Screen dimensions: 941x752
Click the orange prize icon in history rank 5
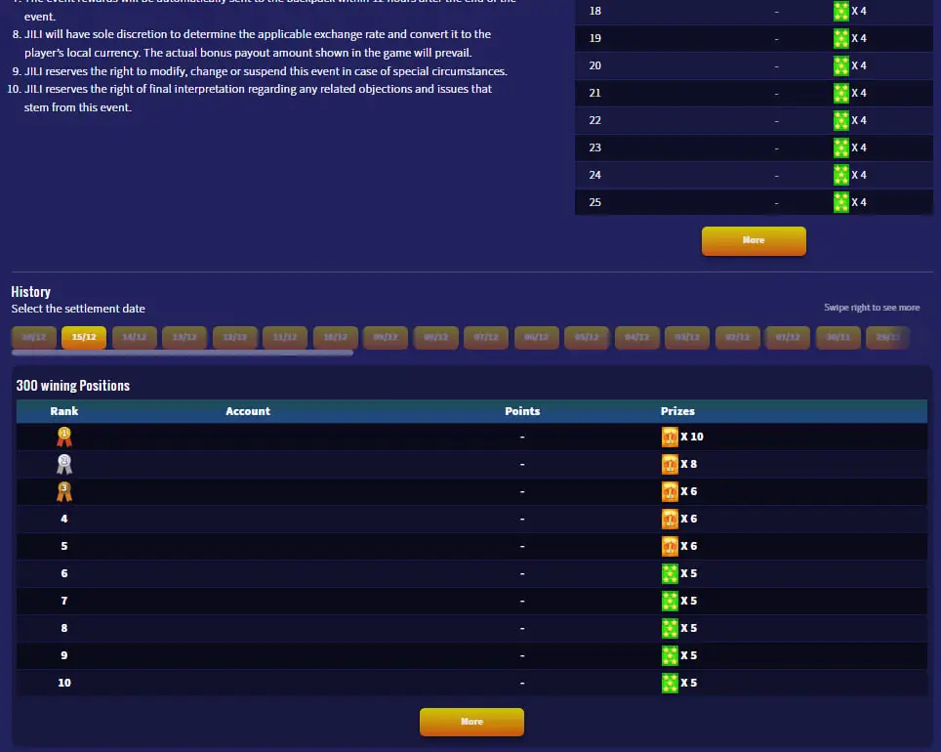[670, 546]
